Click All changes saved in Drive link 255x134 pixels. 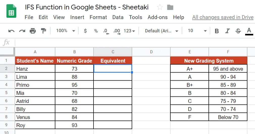[223, 17]
